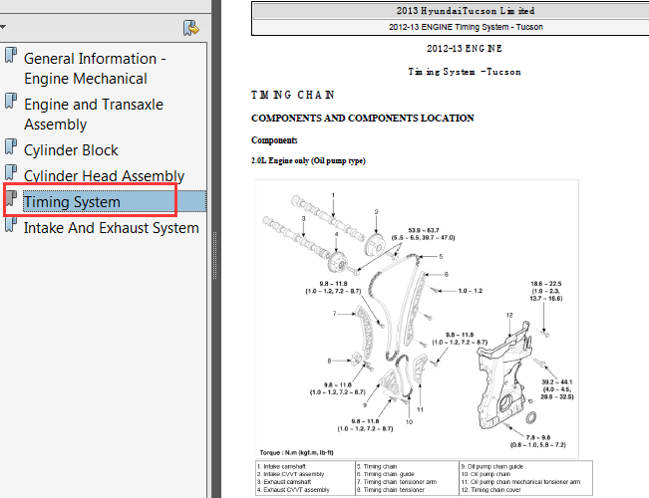This screenshot has width=649, height=498.
Task: Click the panel splitter grip handle
Action: click(x=214, y=256)
